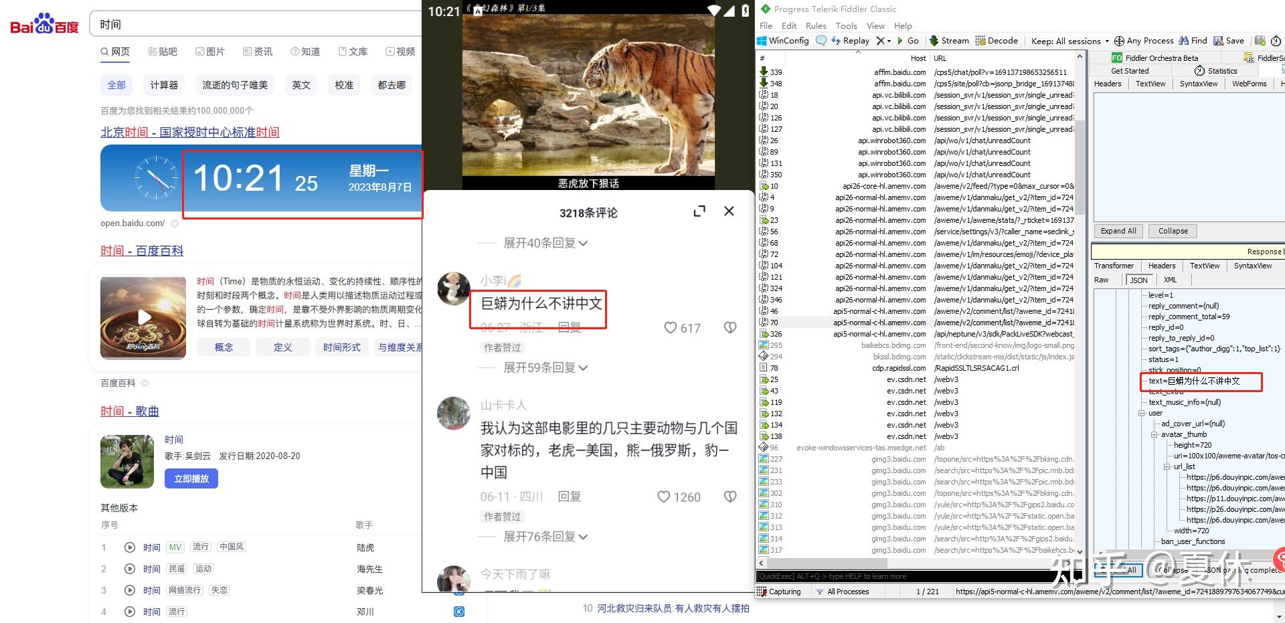Image resolution: width=1285 pixels, height=623 pixels.
Task: Click the Replay icon in Fiddler
Action: [851, 40]
